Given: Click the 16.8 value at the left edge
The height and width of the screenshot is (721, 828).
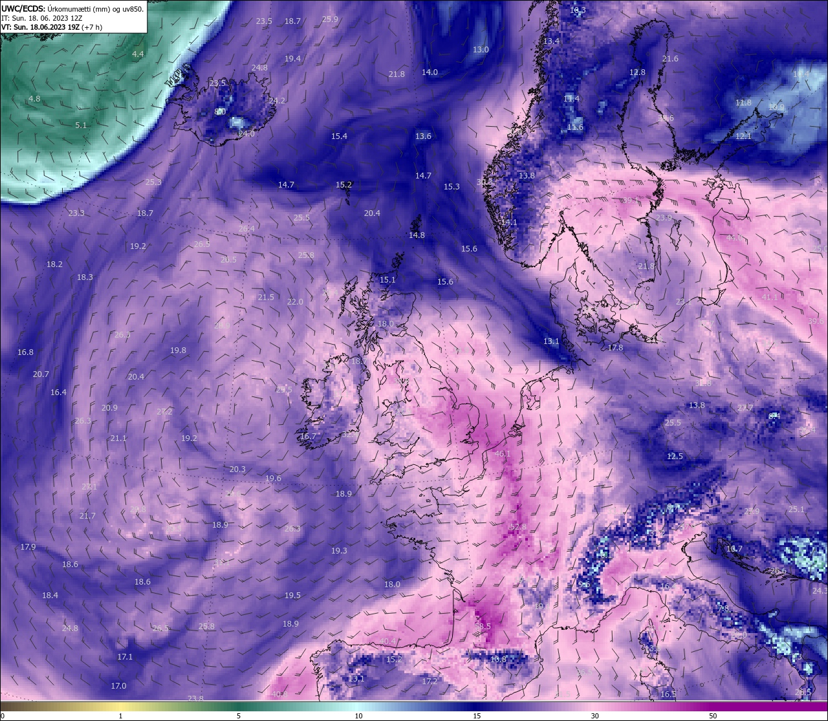Looking at the screenshot, I should pyautogui.click(x=25, y=352).
